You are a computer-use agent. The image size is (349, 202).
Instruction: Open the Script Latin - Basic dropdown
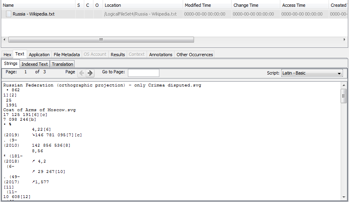tap(312, 73)
